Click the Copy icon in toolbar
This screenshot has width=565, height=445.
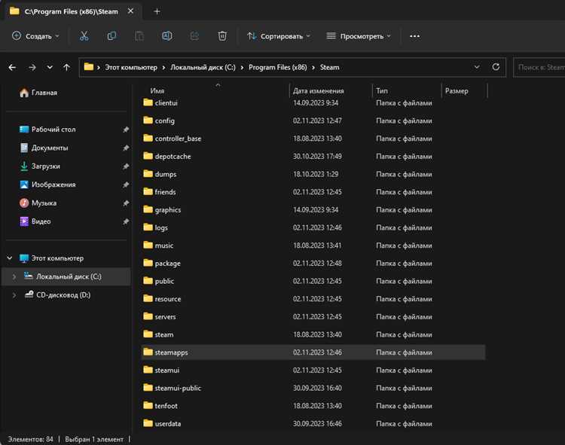coord(111,36)
